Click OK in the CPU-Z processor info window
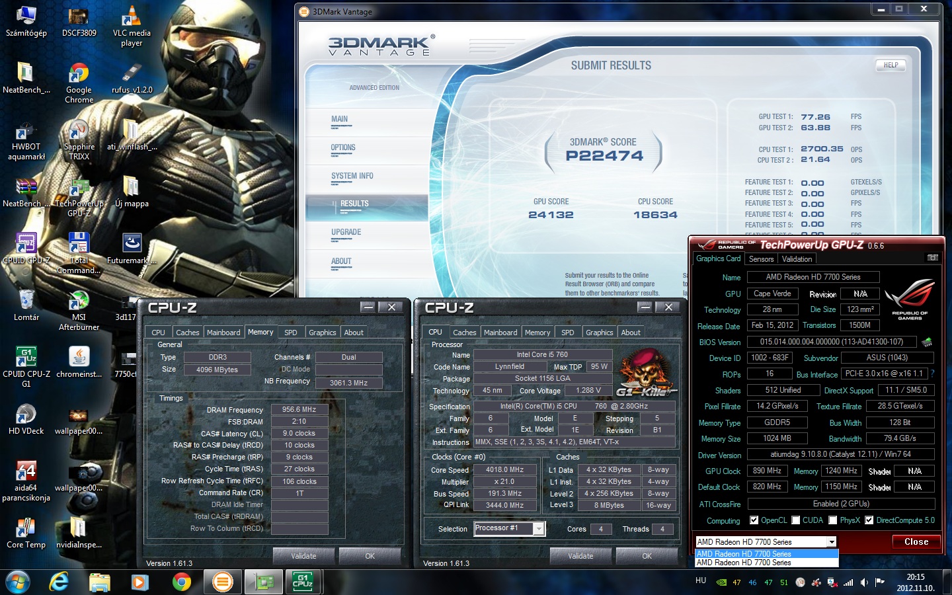This screenshot has height=595, width=952. [x=647, y=556]
